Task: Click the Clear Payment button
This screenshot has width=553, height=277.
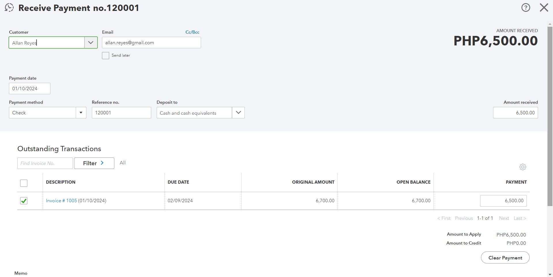Action: click(x=505, y=258)
